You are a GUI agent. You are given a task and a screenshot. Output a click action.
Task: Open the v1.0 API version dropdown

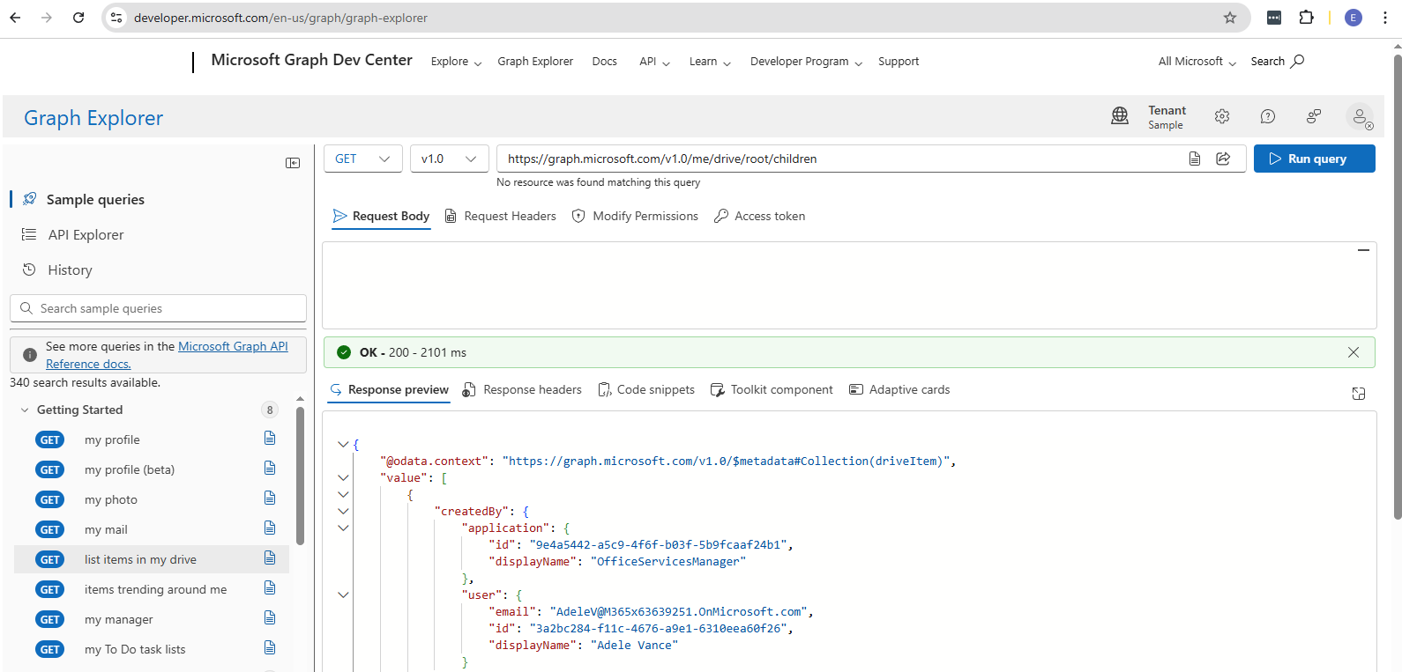(449, 159)
